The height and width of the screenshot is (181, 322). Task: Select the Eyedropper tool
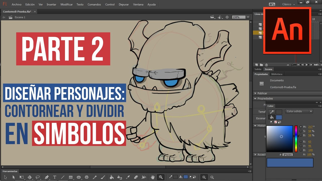click(x=128, y=177)
